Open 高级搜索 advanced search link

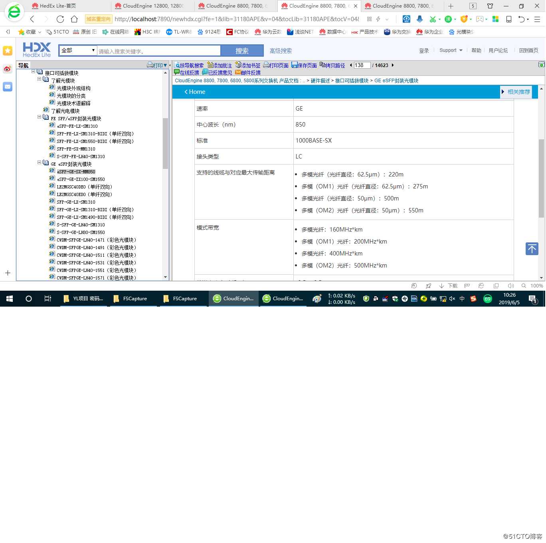click(281, 51)
